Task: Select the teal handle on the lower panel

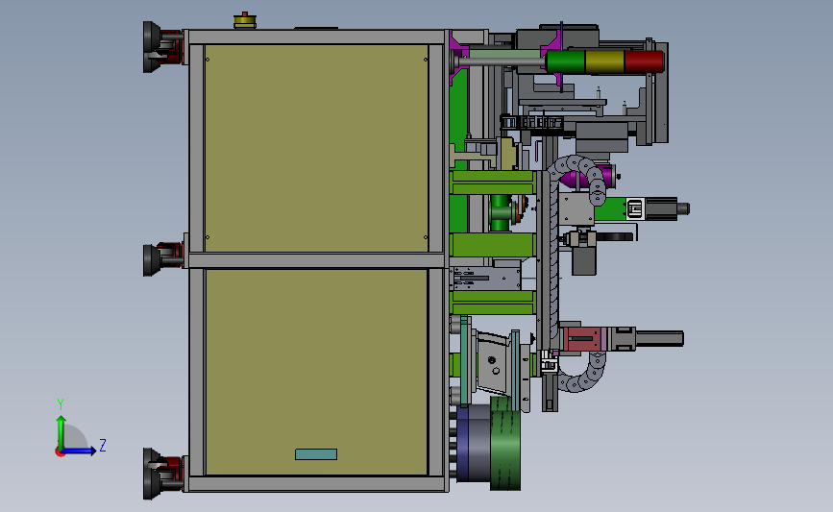Action: point(316,454)
